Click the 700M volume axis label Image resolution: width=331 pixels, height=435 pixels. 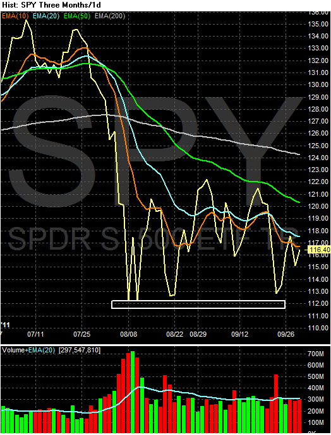(316, 354)
